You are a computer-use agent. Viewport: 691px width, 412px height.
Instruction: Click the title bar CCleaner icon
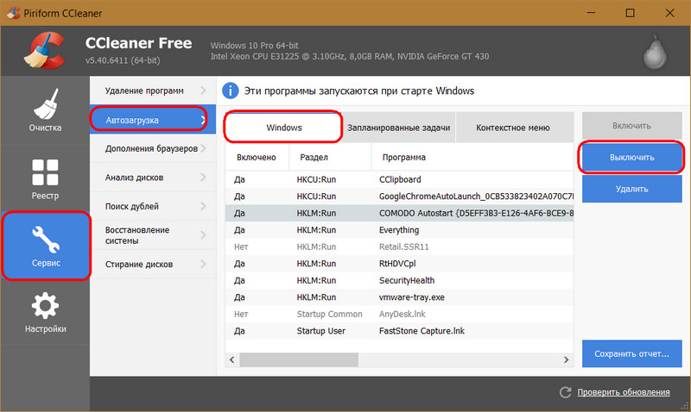pyautogui.click(x=13, y=13)
